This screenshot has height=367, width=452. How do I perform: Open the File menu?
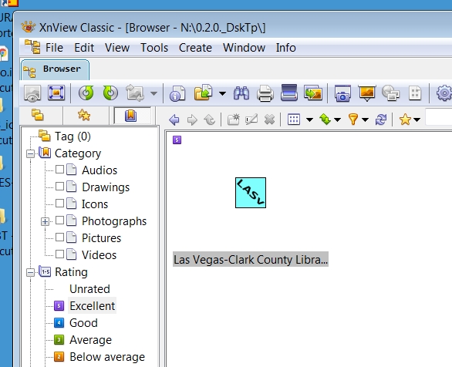(54, 48)
